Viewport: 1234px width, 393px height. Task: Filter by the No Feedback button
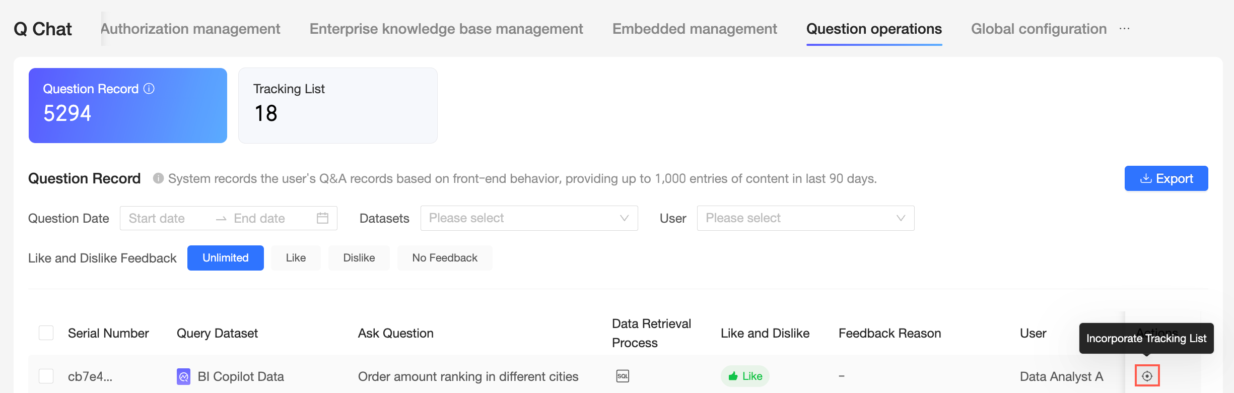pyautogui.click(x=444, y=258)
